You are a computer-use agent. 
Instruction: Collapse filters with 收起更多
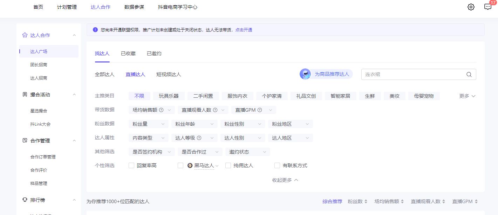[285, 180]
